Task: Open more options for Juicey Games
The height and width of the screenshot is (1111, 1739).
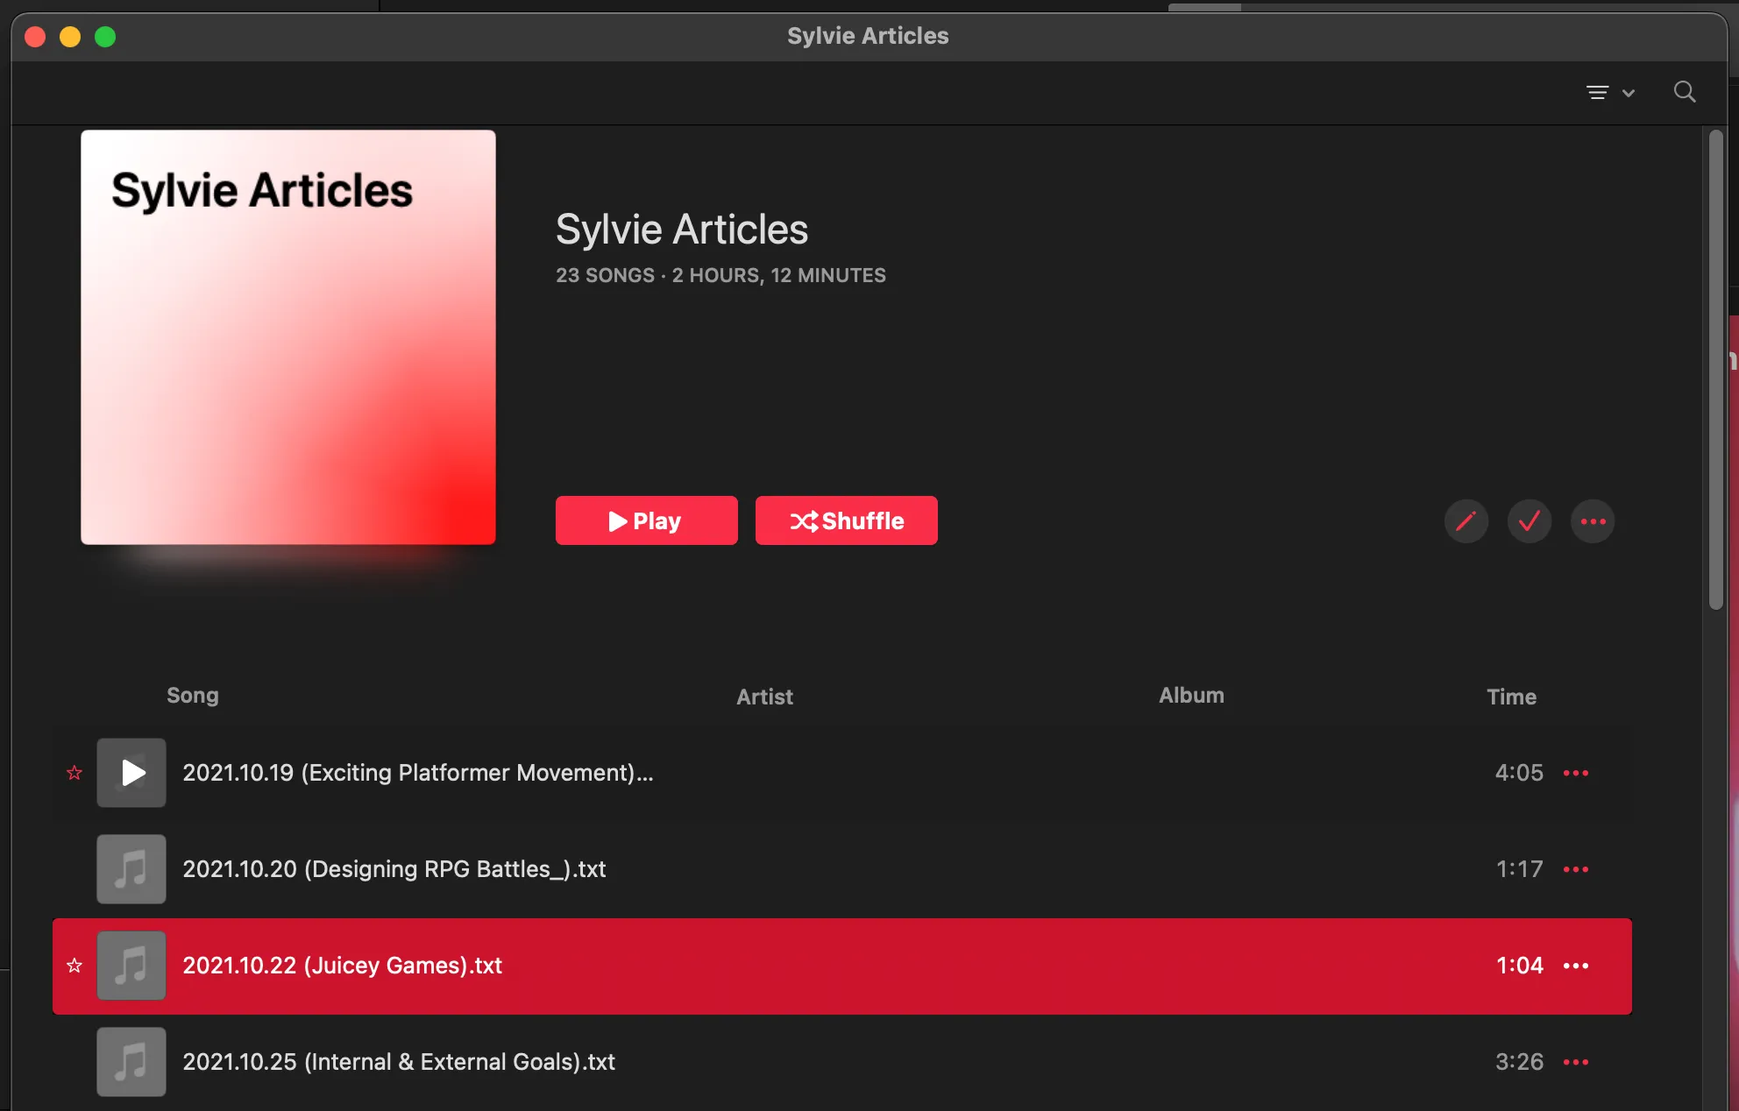Action: [x=1576, y=966]
